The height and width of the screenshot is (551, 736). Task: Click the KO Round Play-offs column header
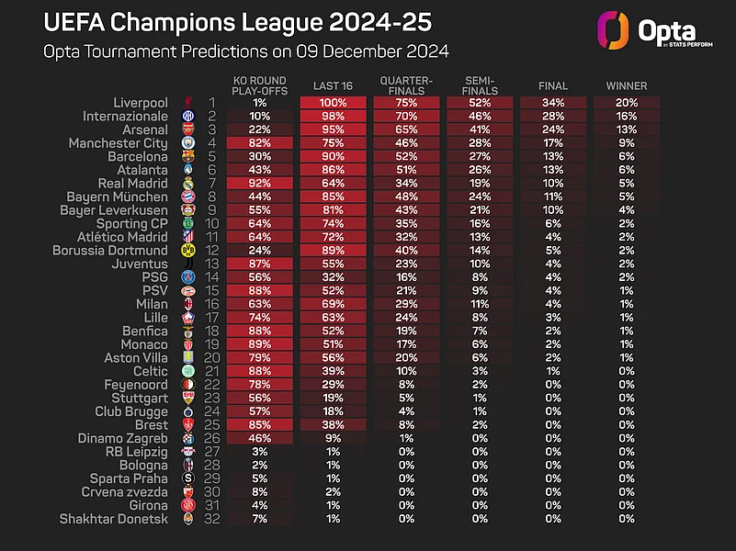(x=260, y=86)
